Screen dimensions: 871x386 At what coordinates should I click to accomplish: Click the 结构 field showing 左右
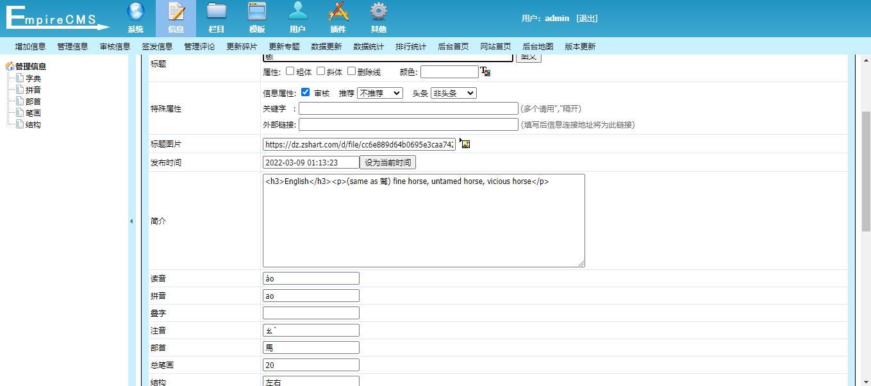(x=311, y=382)
